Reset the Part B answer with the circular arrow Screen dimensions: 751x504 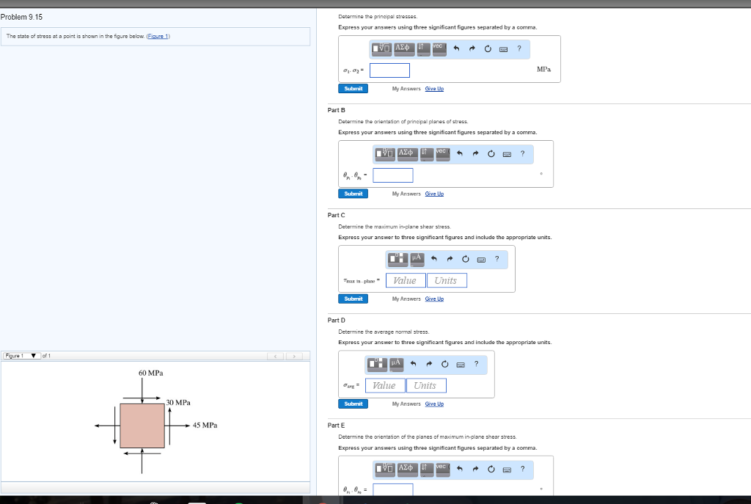pos(491,154)
